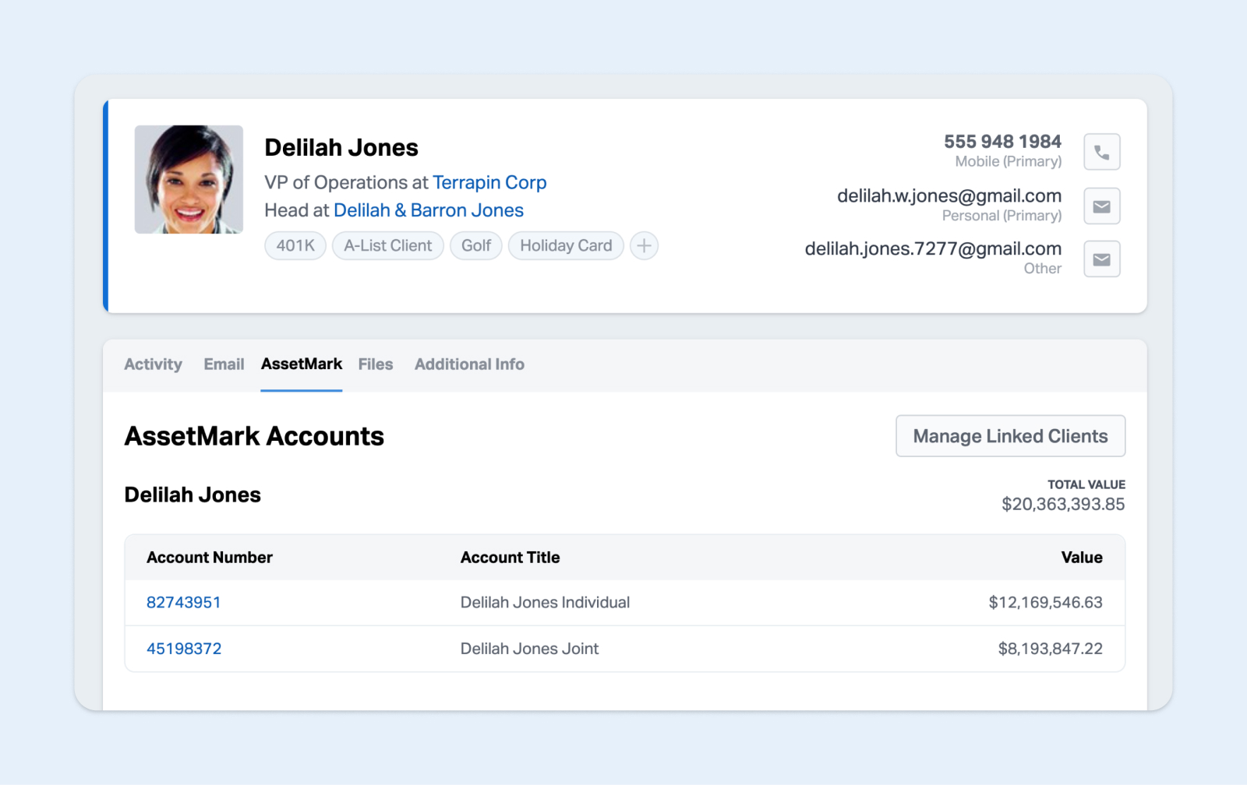Click the Delilah Jones Joint account row
1247x785 pixels.
click(529, 649)
